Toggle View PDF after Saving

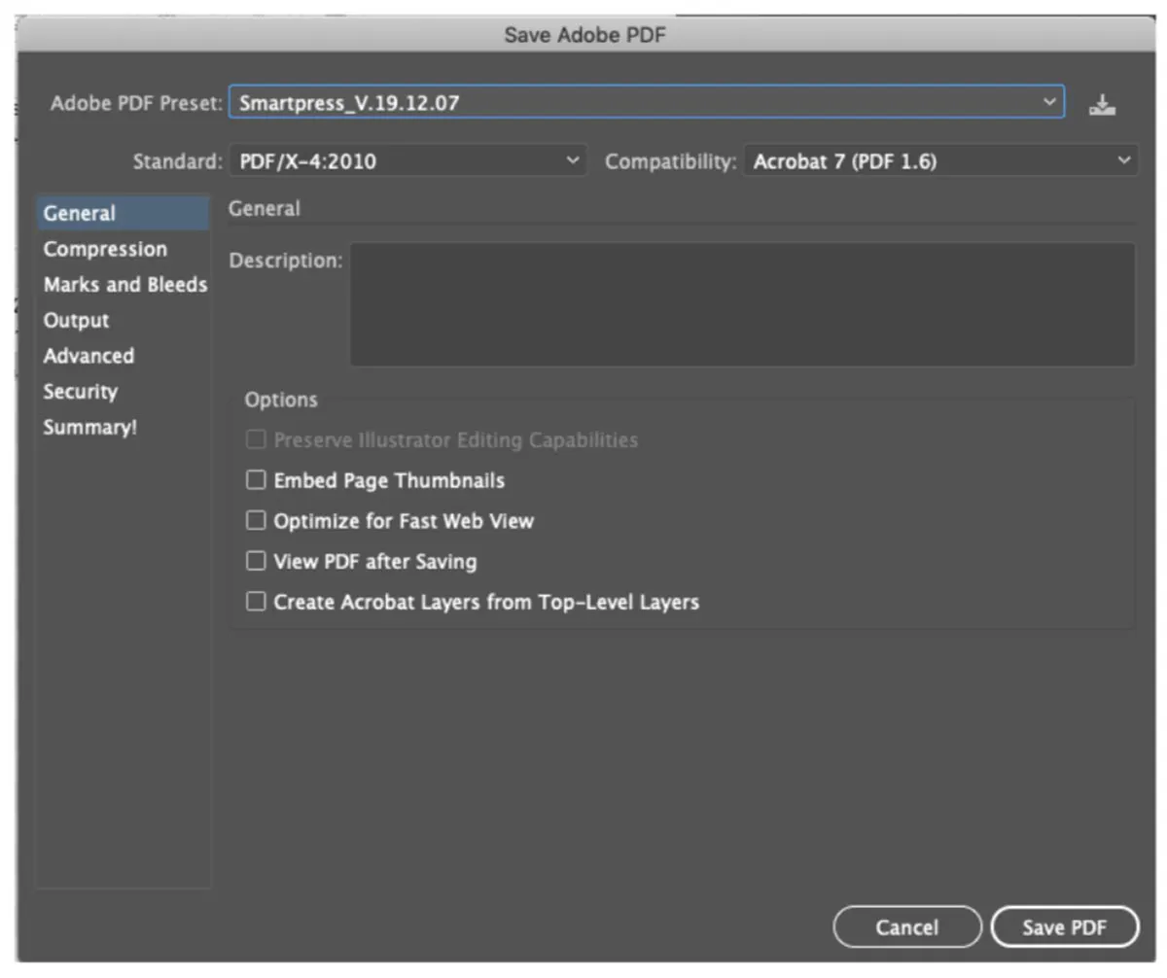[x=256, y=561]
